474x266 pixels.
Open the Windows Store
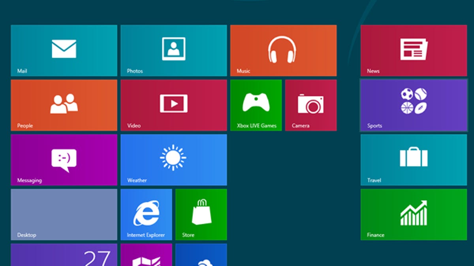(x=201, y=215)
